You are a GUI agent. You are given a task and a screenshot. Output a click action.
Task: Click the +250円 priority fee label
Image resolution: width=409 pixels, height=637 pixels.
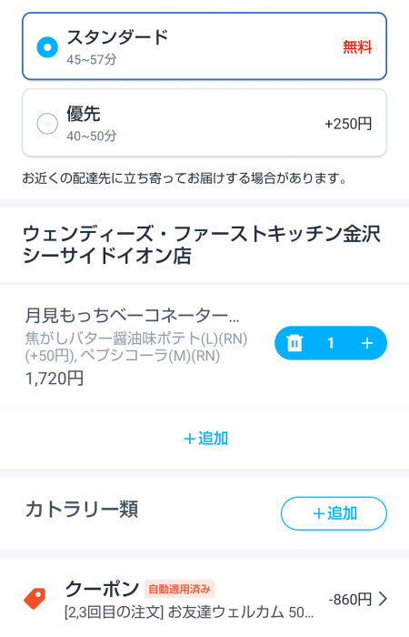348,124
